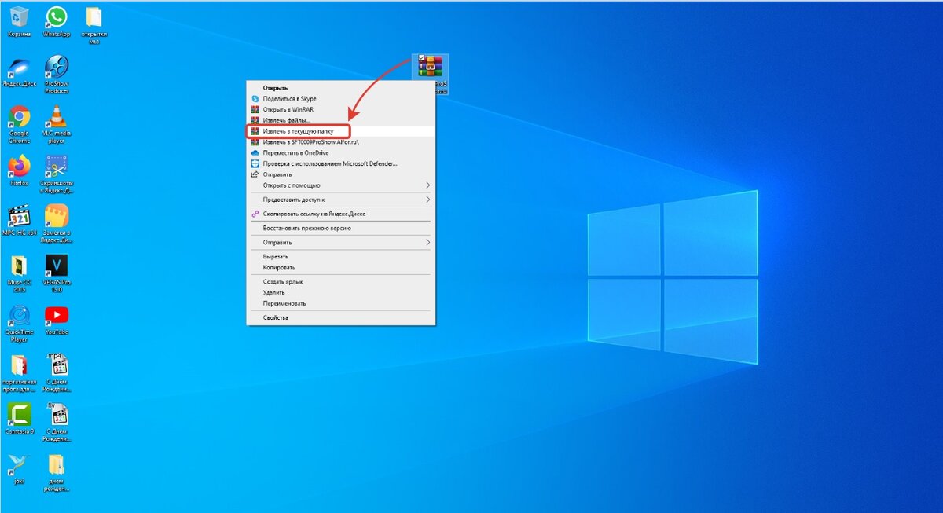Open Свойства from the context menu
The width and height of the screenshot is (943, 513).
click(341, 317)
